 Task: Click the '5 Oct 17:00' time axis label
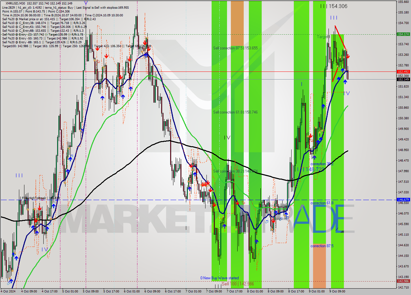point(112,291)
